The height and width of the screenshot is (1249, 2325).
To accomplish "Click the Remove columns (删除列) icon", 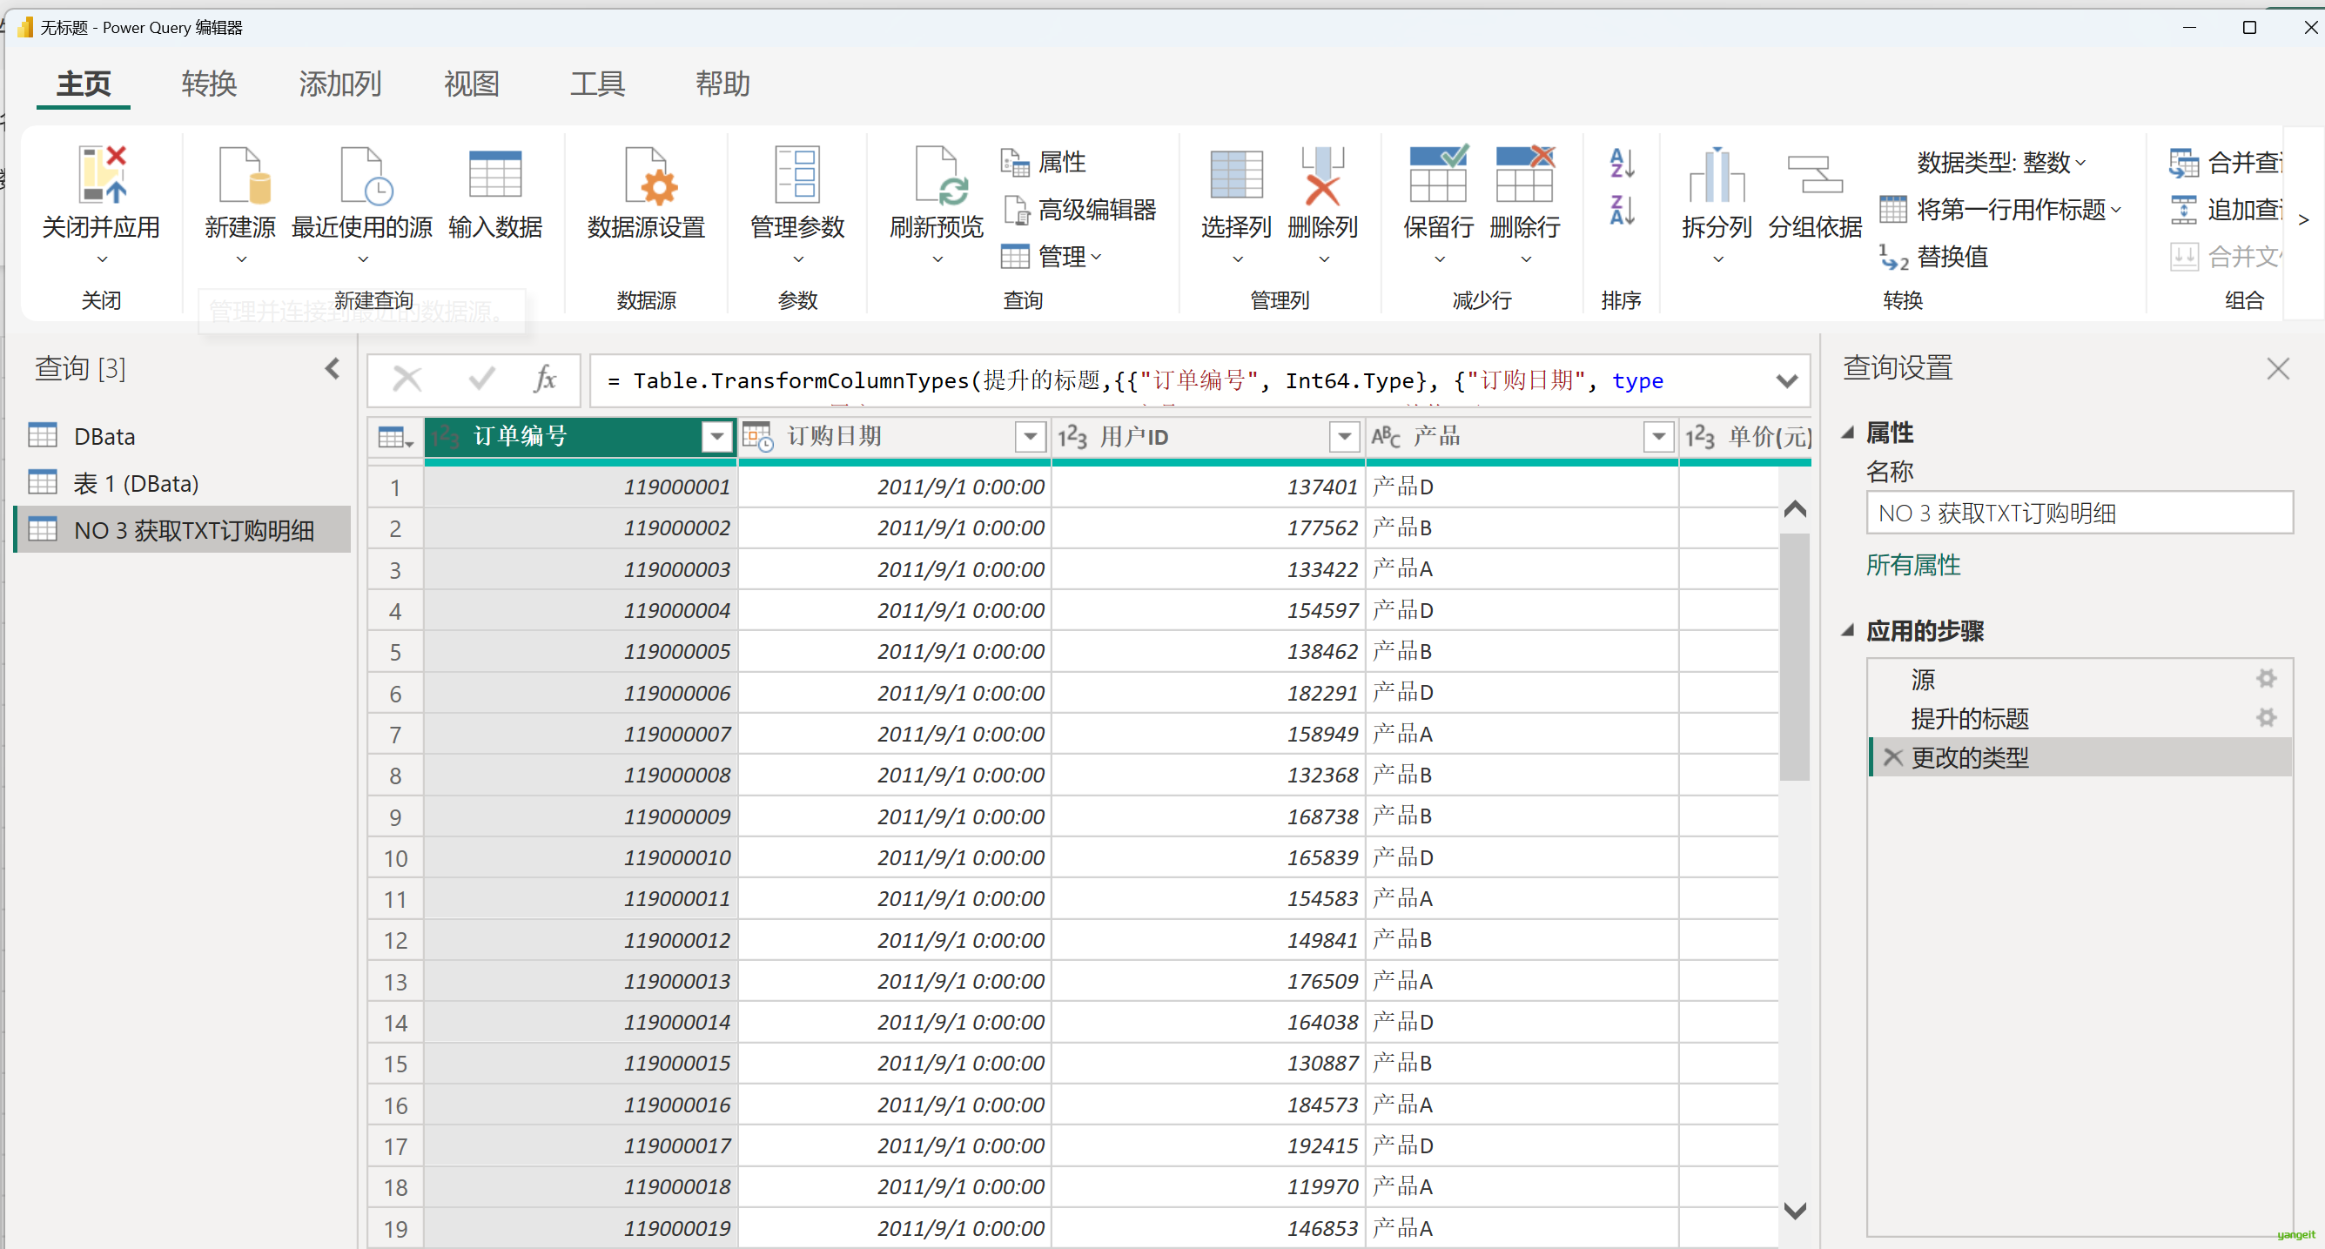I will [1321, 175].
